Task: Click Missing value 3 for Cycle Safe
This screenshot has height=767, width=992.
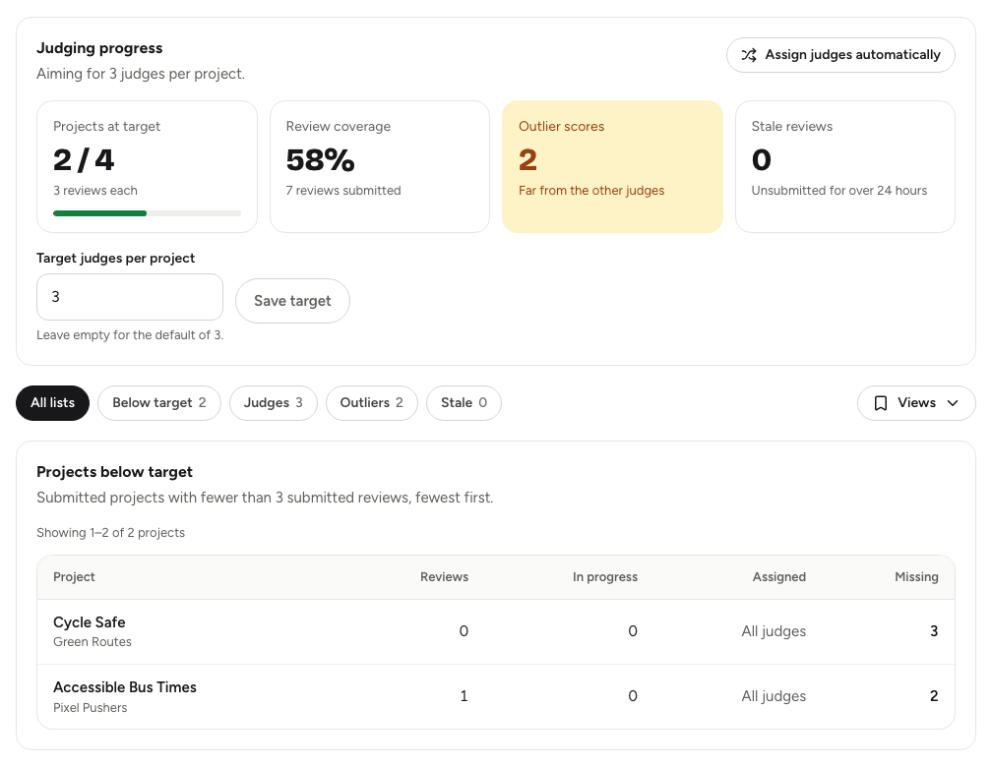Action: (x=934, y=631)
